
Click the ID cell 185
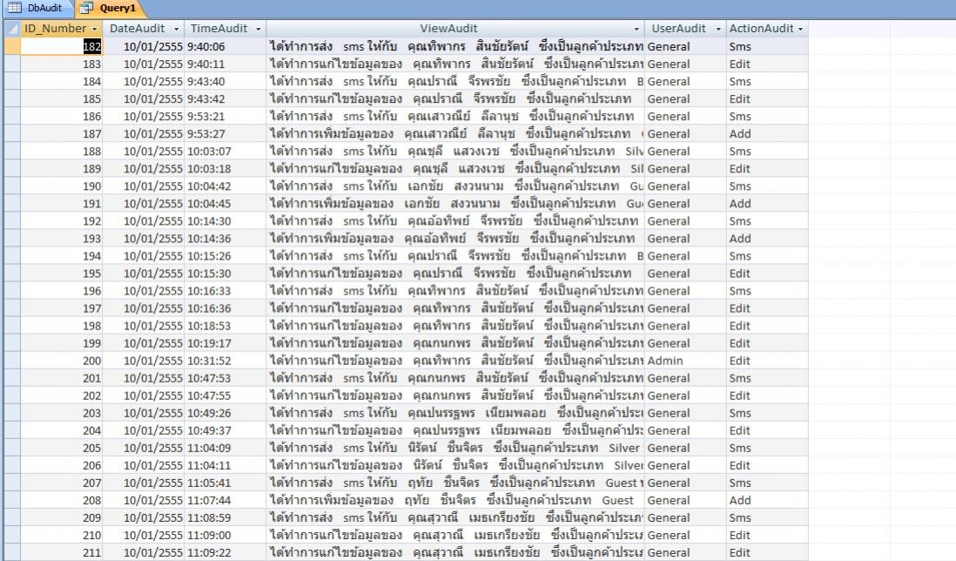point(62,98)
